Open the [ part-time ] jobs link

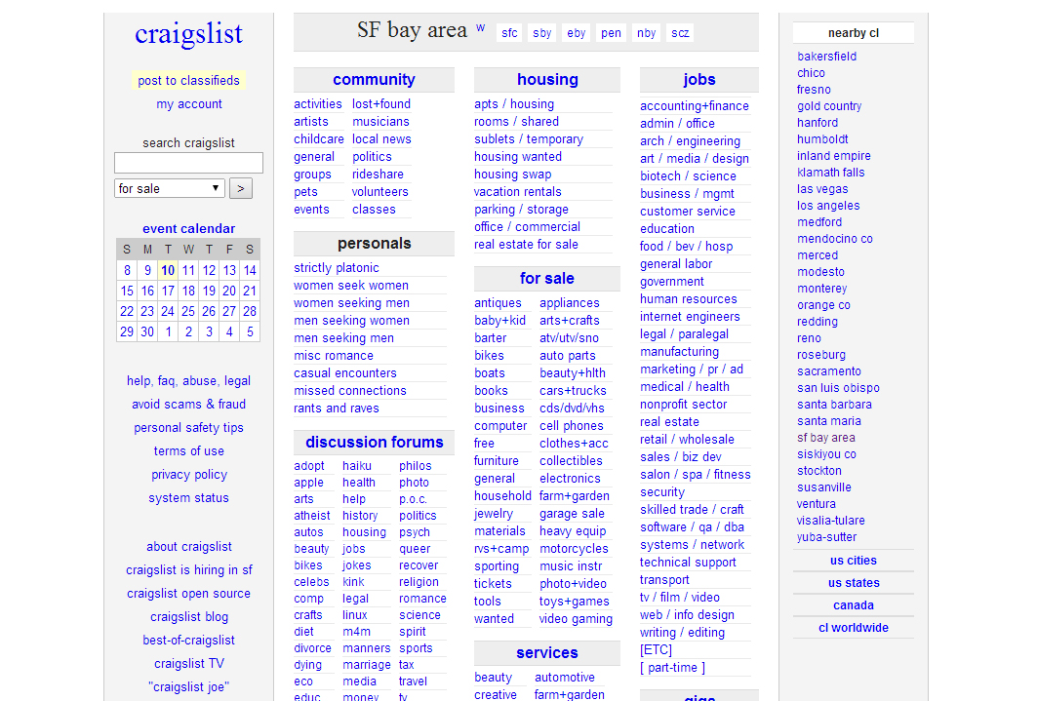[x=672, y=667]
